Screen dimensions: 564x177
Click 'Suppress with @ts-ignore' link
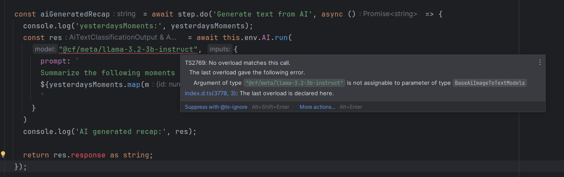pos(216,107)
